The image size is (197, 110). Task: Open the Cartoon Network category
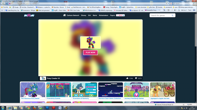pos(73,15)
